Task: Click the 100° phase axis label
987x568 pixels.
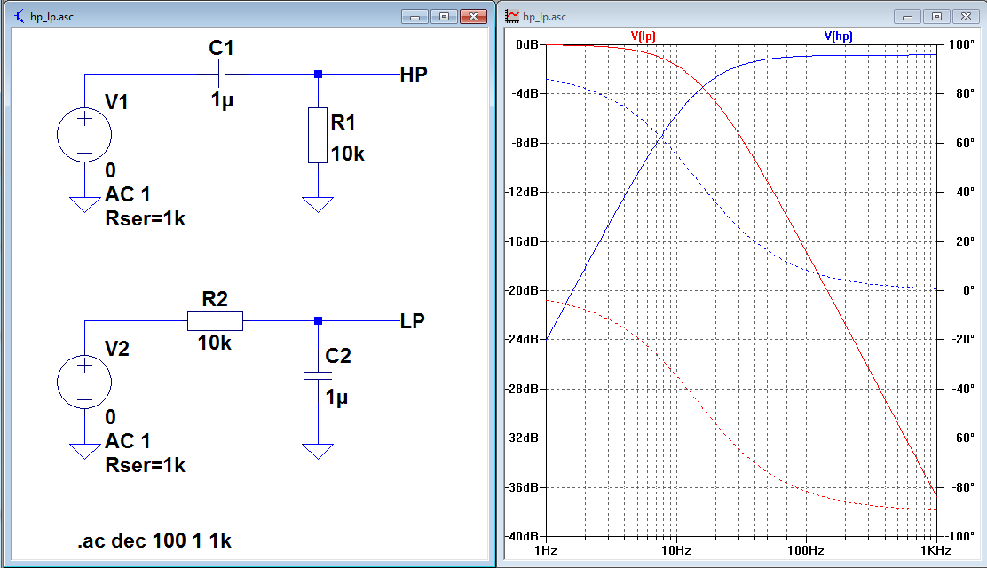Action: [x=962, y=44]
